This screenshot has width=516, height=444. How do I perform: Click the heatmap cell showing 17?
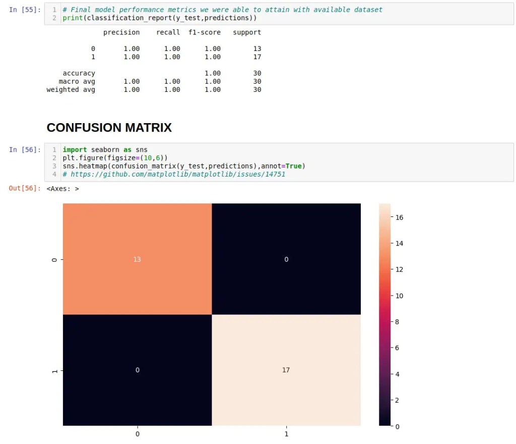[x=286, y=370]
